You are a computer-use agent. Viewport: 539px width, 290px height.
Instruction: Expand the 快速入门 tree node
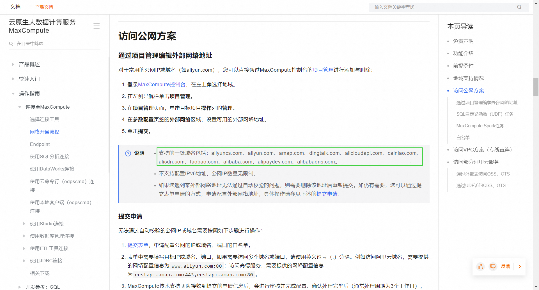pyautogui.click(x=13, y=79)
